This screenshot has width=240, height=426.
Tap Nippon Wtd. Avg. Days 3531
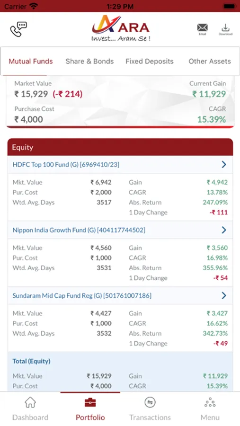click(104, 268)
